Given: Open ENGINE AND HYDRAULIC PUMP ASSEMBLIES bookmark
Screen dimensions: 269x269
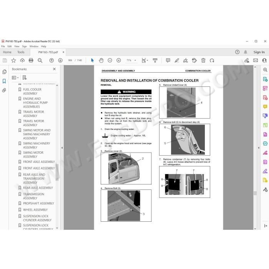Looking at the screenshot, I should coord(35,103).
